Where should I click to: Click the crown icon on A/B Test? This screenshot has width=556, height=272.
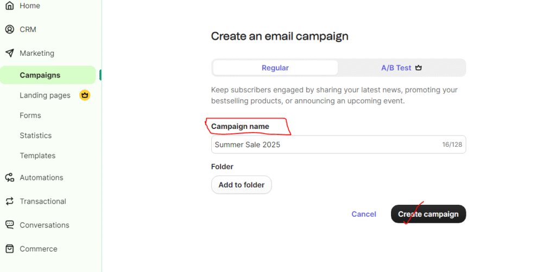pyautogui.click(x=418, y=68)
